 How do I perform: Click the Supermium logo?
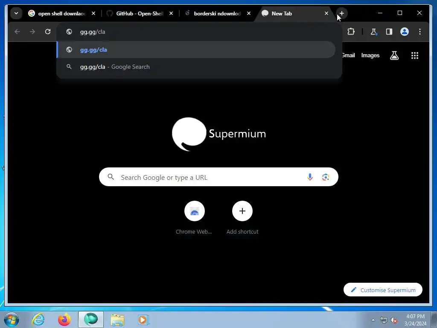pos(218,134)
